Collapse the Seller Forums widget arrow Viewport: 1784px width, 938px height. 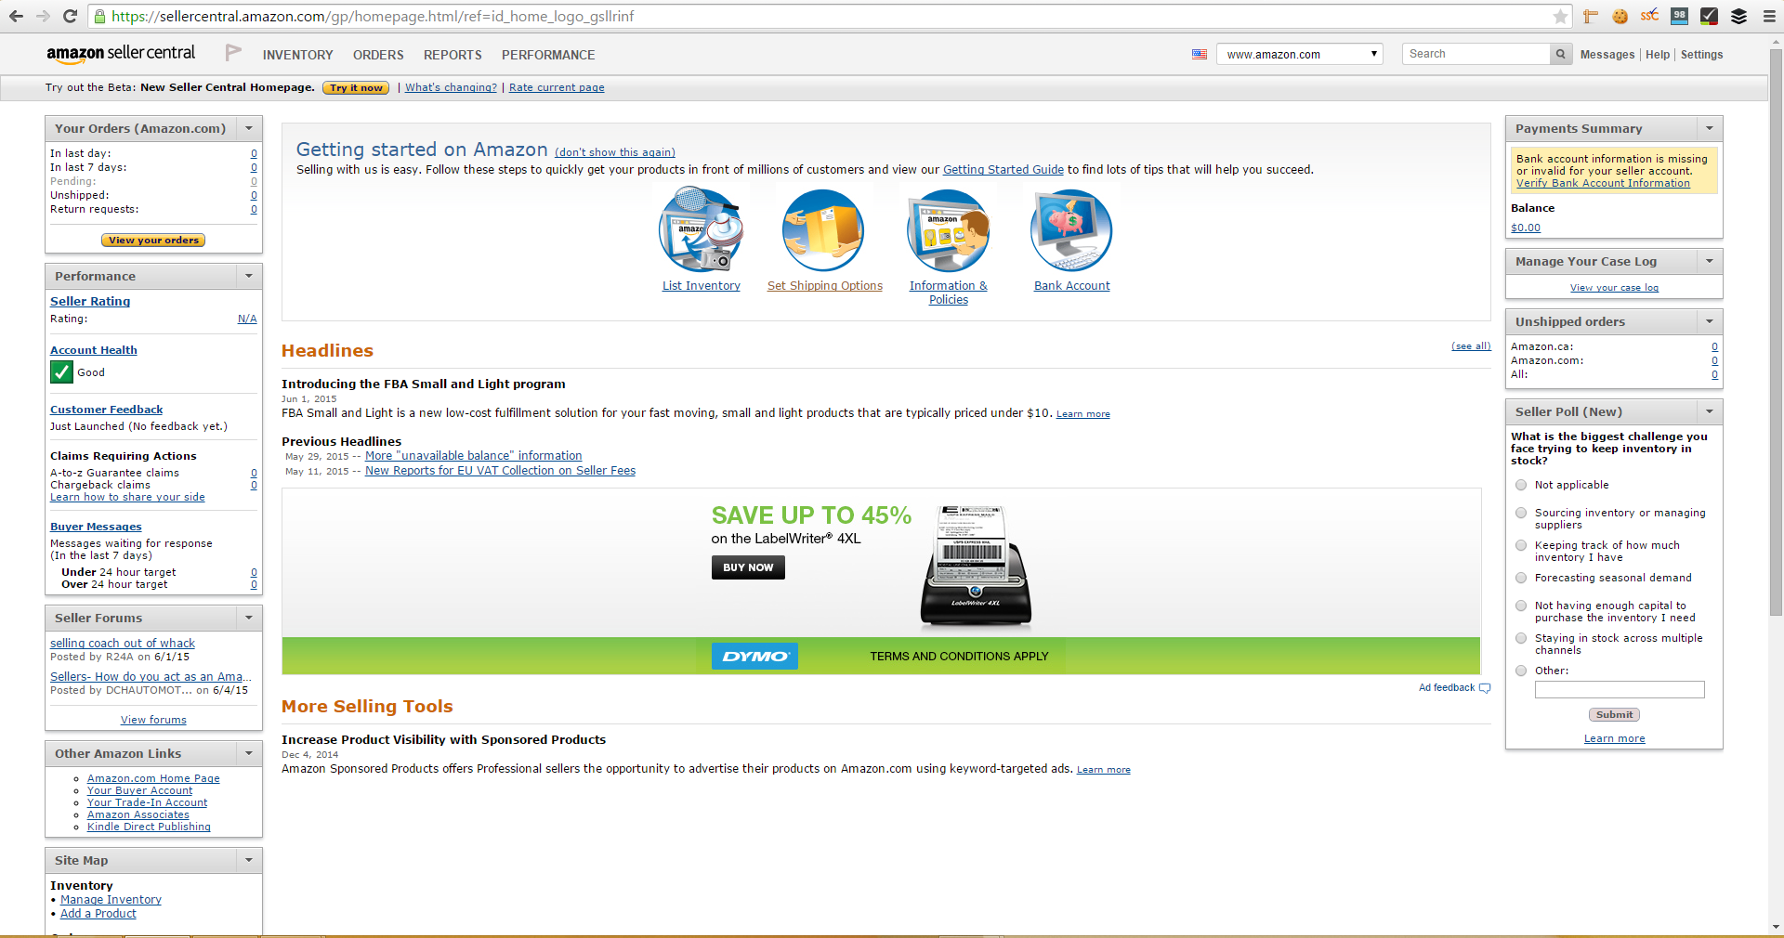click(249, 618)
